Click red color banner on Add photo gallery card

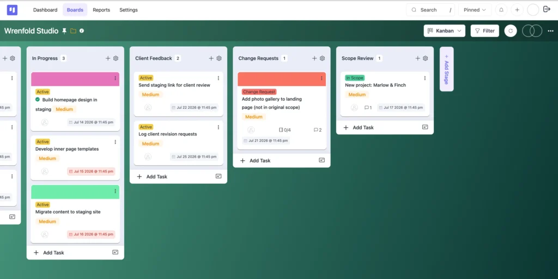pos(282,79)
